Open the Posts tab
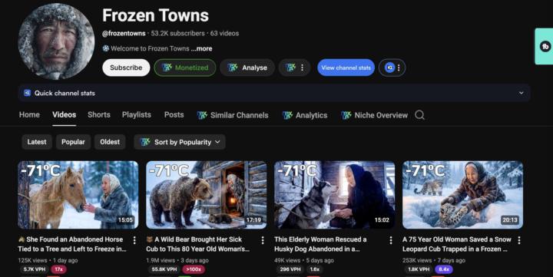 click(x=174, y=115)
